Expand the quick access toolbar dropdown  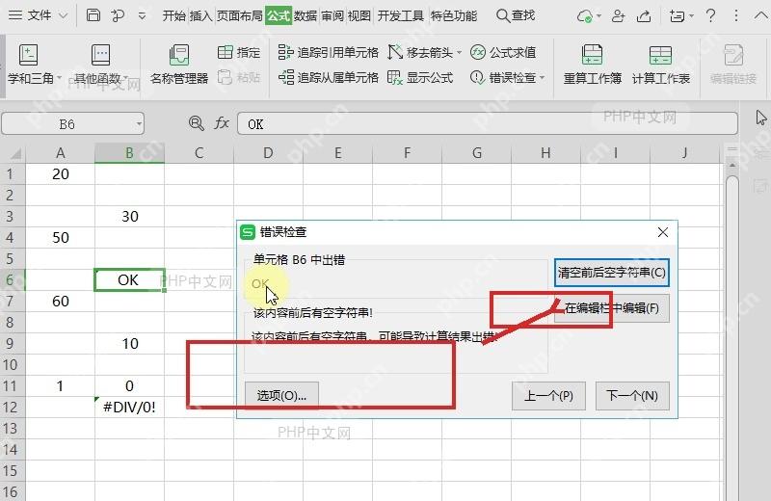(x=142, y=16)
